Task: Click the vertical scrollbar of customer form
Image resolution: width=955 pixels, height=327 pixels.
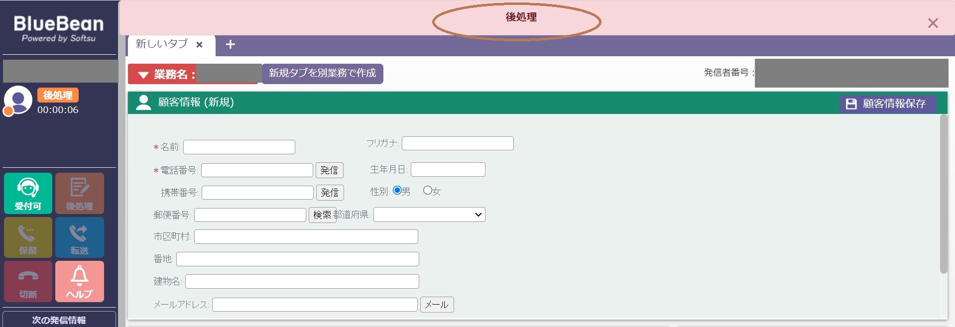Action: point(943,194)
